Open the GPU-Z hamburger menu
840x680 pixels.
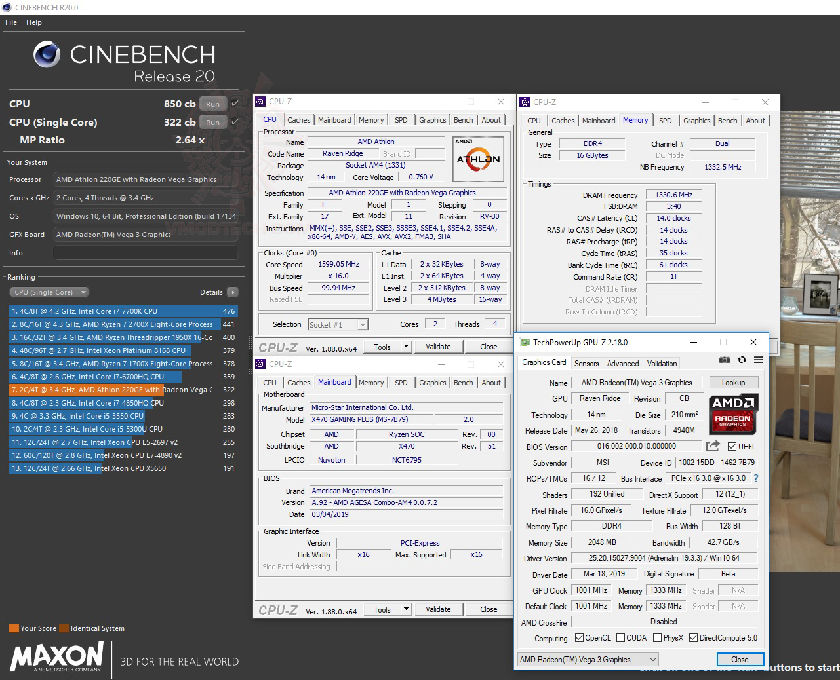tap(758, 360)
